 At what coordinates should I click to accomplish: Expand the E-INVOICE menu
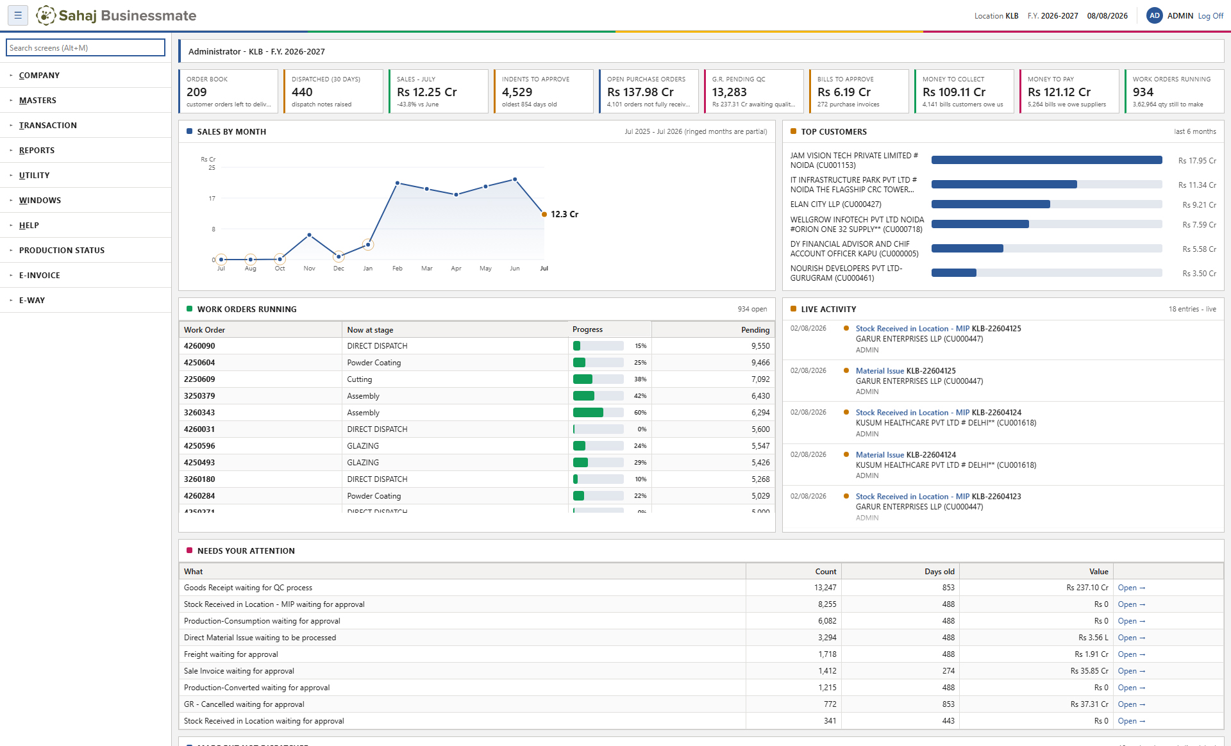pos(85,275)
